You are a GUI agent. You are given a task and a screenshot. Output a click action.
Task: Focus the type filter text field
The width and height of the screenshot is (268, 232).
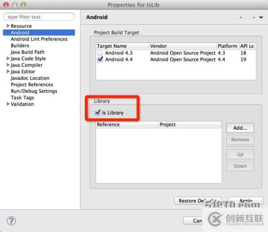point(39,17)
